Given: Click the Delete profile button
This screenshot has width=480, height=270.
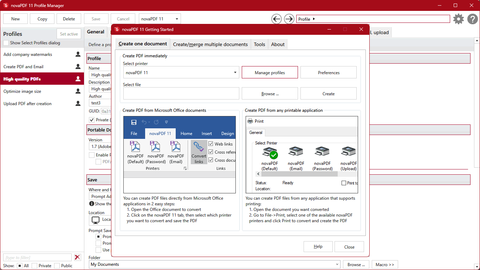Looking at the screenshot, I should [69, 19].
